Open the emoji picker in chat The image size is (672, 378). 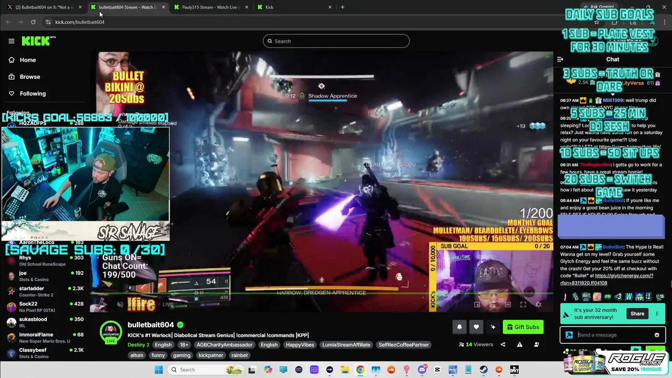pyautogui.click(x=657, y=335)
